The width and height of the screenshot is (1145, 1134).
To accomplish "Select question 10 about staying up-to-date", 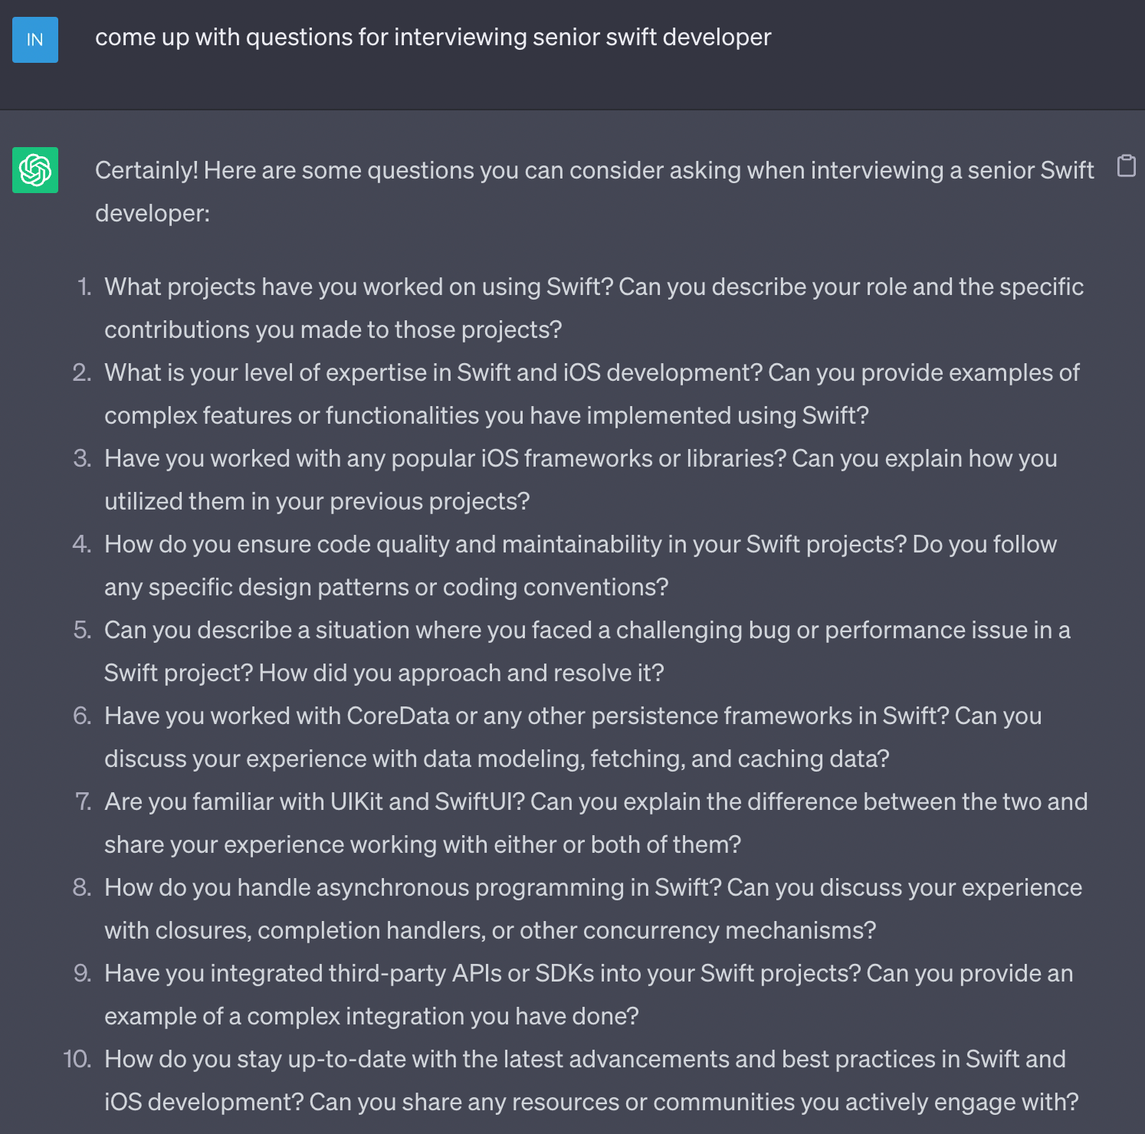I will [592, 1080].
